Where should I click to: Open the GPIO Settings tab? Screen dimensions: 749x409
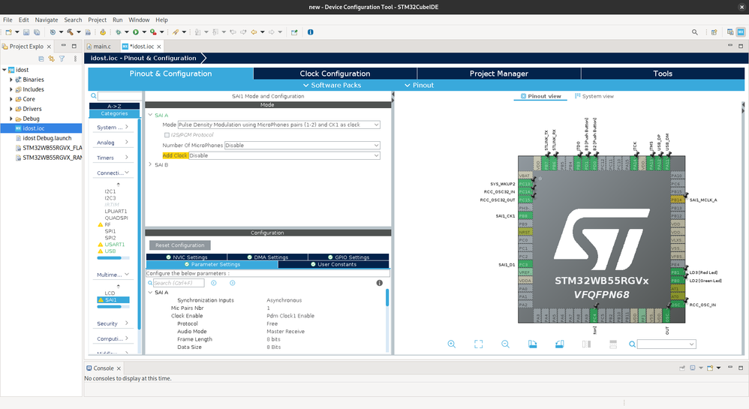tap(349, 257)
